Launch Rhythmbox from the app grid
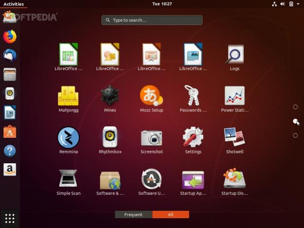Screen dimensions: 304x228 point(110,138)
